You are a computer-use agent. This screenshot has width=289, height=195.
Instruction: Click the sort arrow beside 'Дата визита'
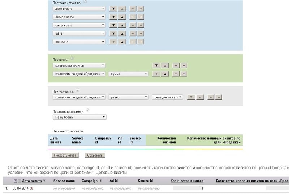(44, 181)
